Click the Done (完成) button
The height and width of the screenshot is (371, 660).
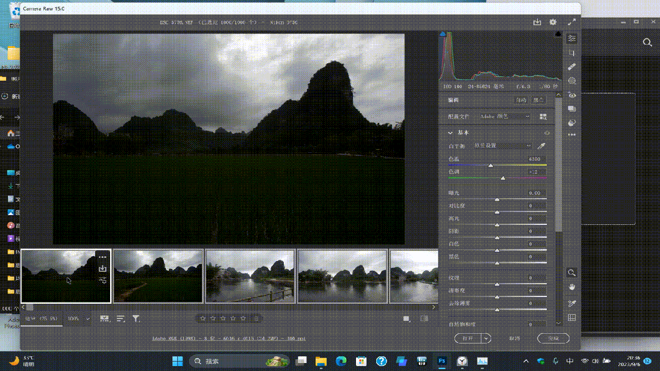pyautogui.click(x=553, y=338)
